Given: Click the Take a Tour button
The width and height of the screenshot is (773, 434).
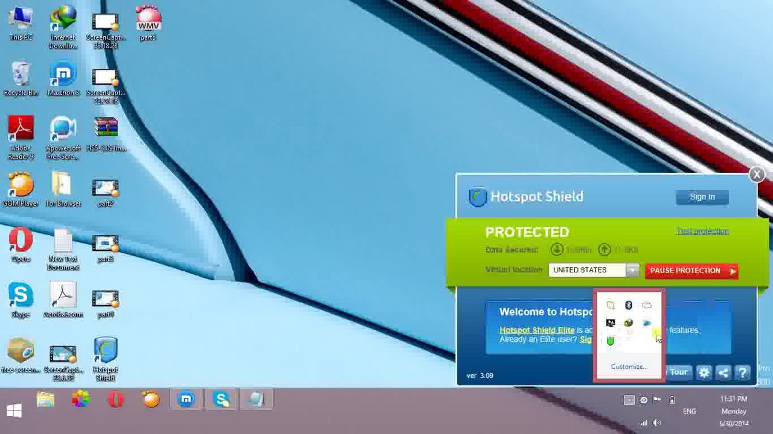Looking at the screenshot, I should (x=678, y=373).
